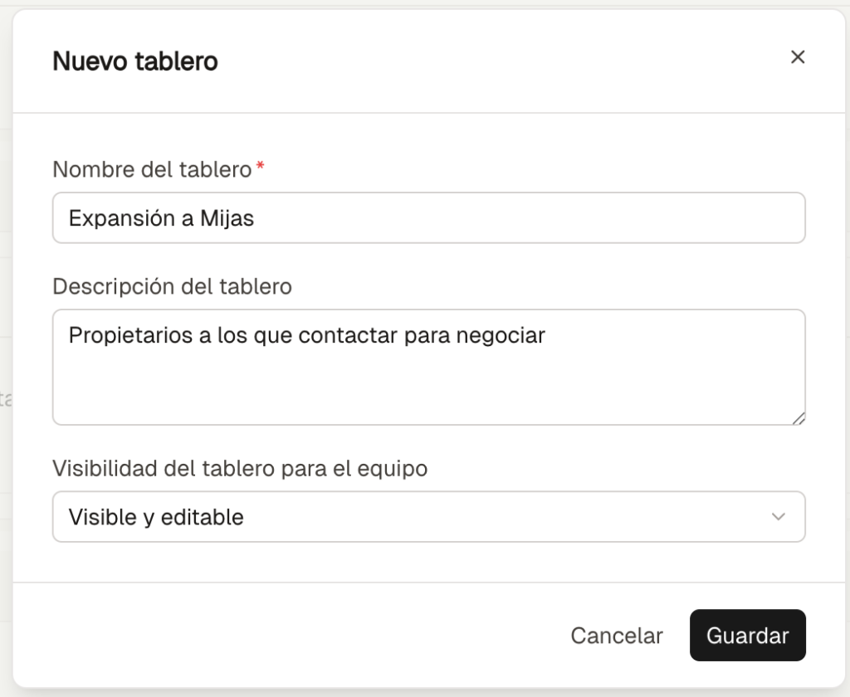The width and height of the screenshot is (850, 697).
Task: Close the Nuevo tablero dialog with X
Action: point(798,57)
